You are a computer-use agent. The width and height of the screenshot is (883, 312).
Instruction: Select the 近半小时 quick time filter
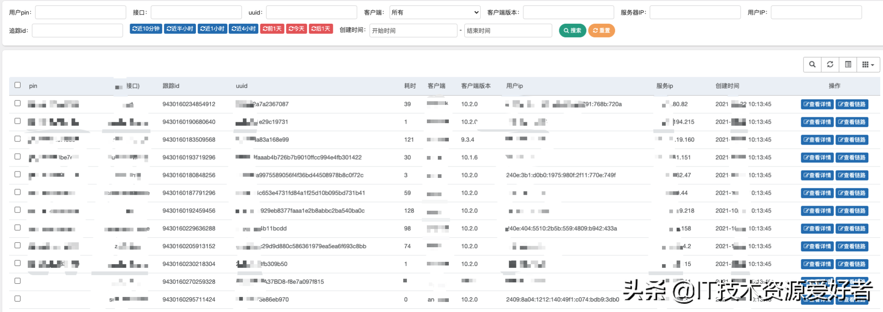[180, 29]
